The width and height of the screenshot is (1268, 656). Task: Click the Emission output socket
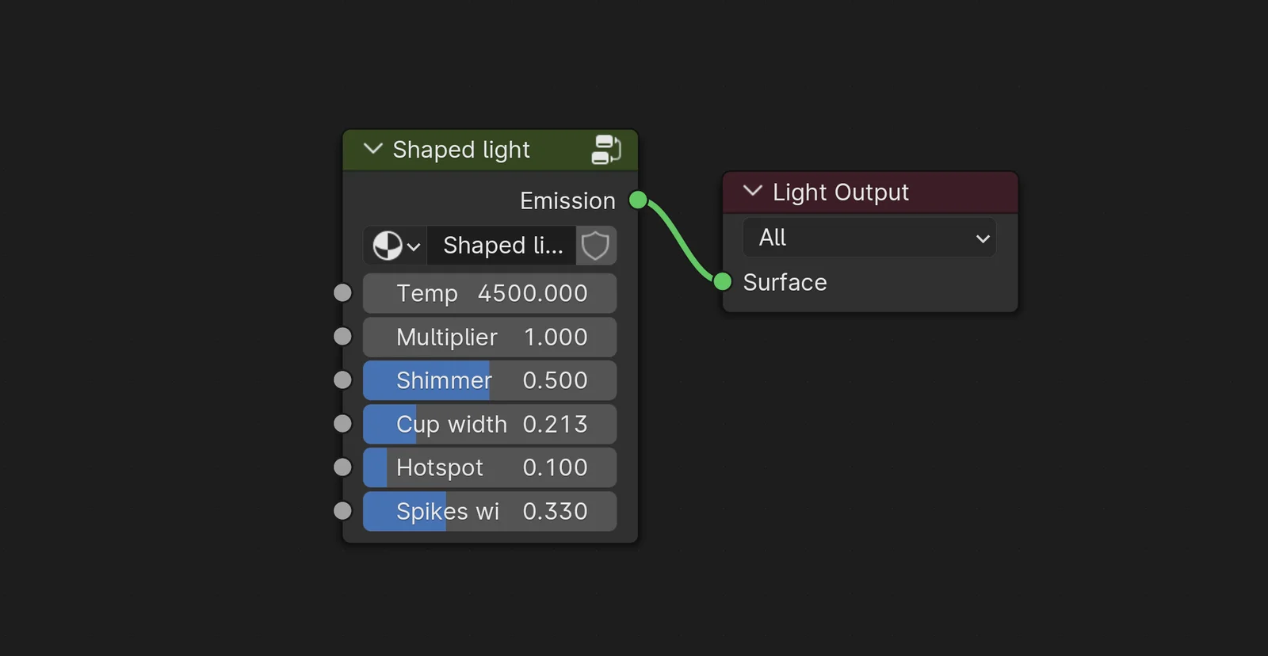pyautogui.click(x=637, y=200)
